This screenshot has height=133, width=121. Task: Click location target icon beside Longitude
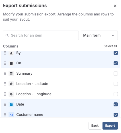tap(11, 94)
